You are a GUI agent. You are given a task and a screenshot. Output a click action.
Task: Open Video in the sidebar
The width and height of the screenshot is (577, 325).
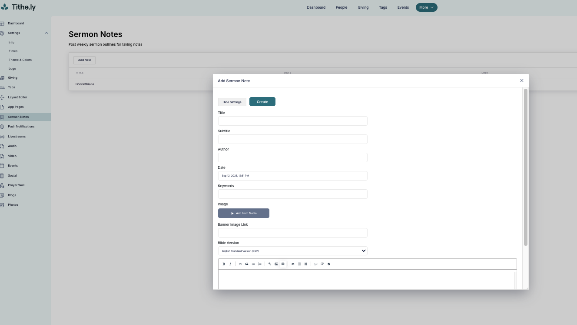click(x=12, y=156)
